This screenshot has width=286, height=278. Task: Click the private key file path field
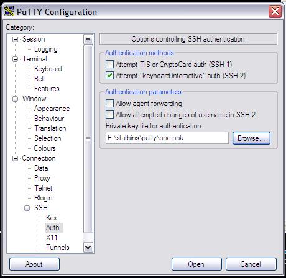pos(167,138)
